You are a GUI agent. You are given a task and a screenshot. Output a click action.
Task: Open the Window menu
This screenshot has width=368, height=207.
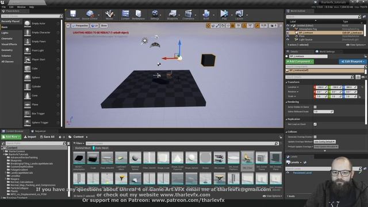coord(21,7)
